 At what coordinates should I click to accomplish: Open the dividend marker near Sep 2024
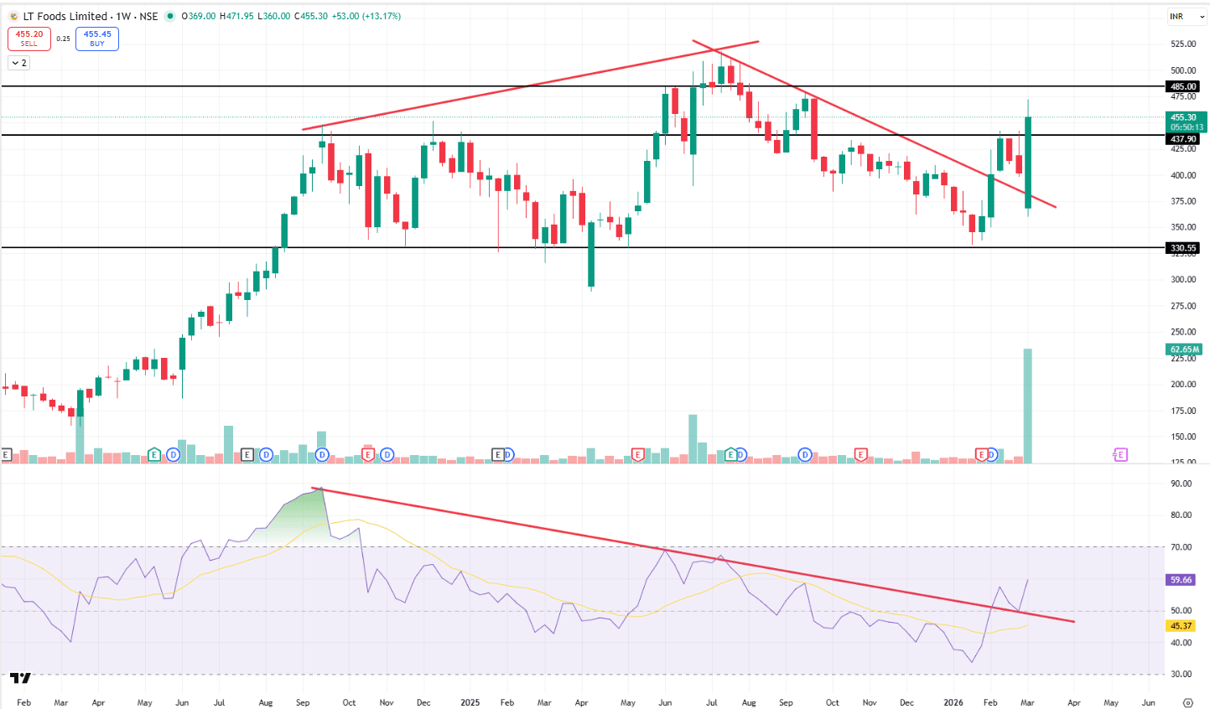322,454
